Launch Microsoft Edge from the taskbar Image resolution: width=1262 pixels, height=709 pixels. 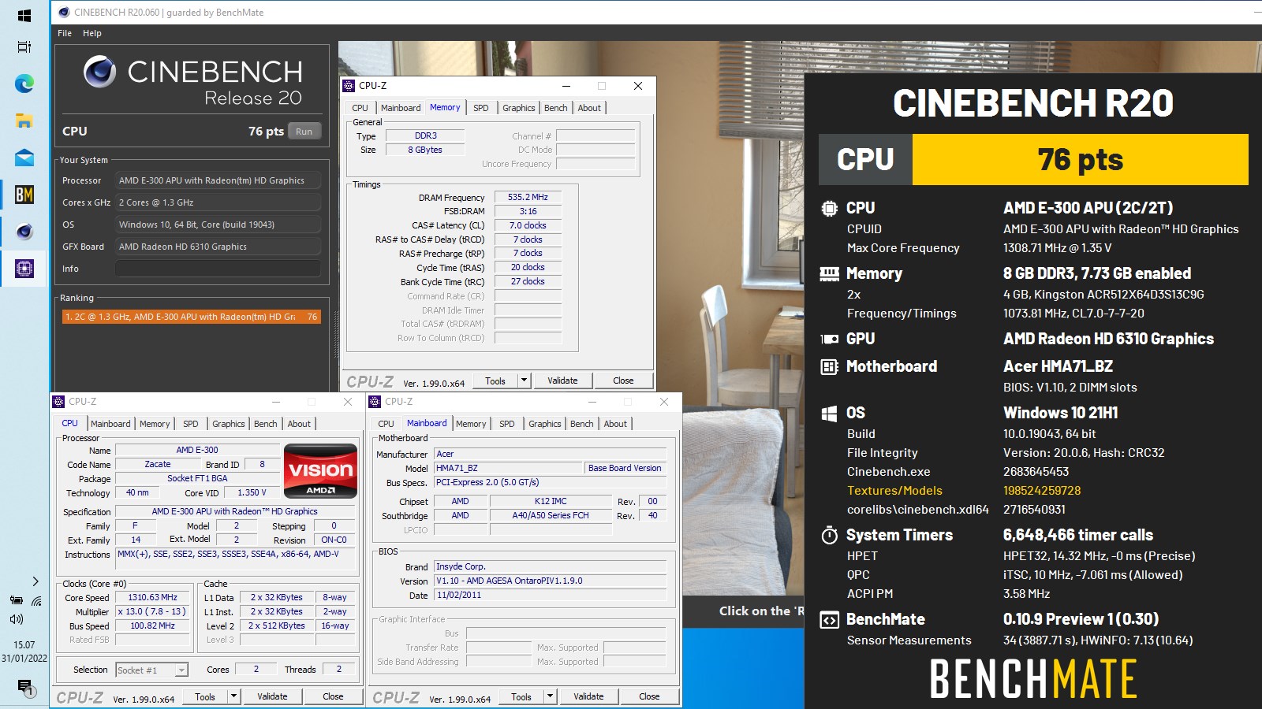[x=24, y=84]
